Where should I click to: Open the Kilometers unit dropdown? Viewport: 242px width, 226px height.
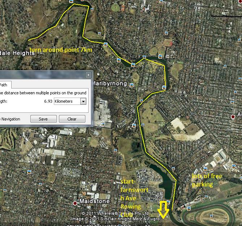(x=84, y=102)
